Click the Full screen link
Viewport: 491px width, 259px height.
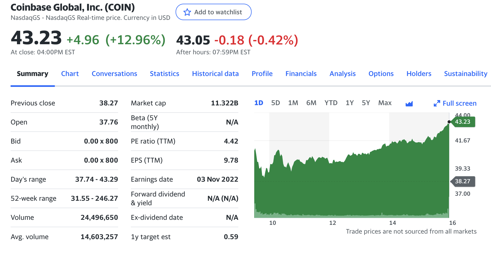click(459, 103)
